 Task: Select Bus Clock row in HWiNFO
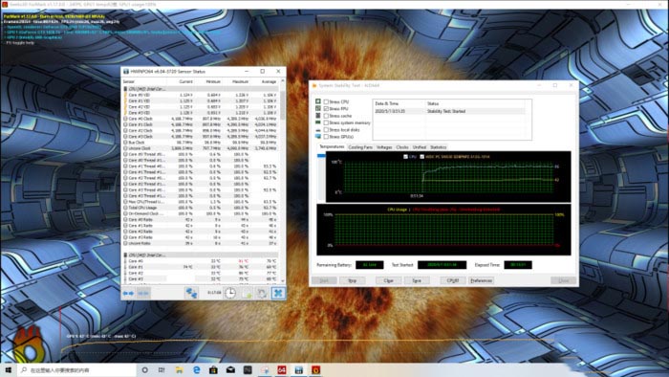tap(201, 143)
